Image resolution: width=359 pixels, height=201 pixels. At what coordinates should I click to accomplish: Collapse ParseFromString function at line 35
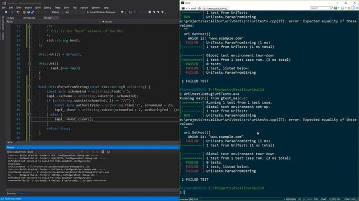(x=29, y=87)
